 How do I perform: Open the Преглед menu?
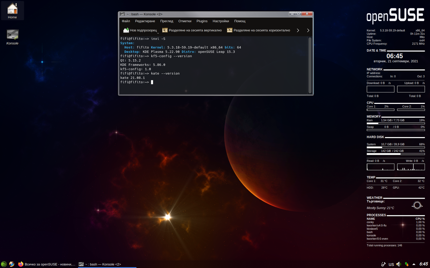(167, 21)
